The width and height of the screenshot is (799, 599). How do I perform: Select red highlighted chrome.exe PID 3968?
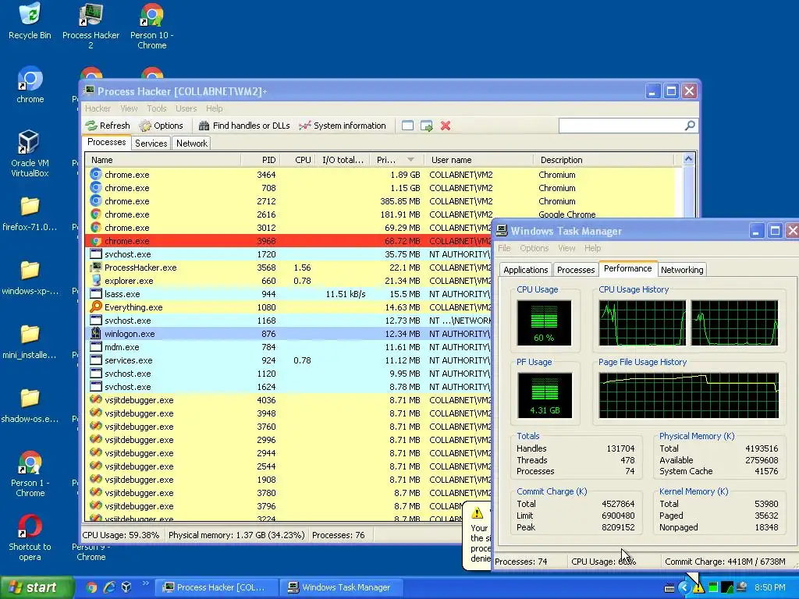pyautogui.click(x=289, y=241)
